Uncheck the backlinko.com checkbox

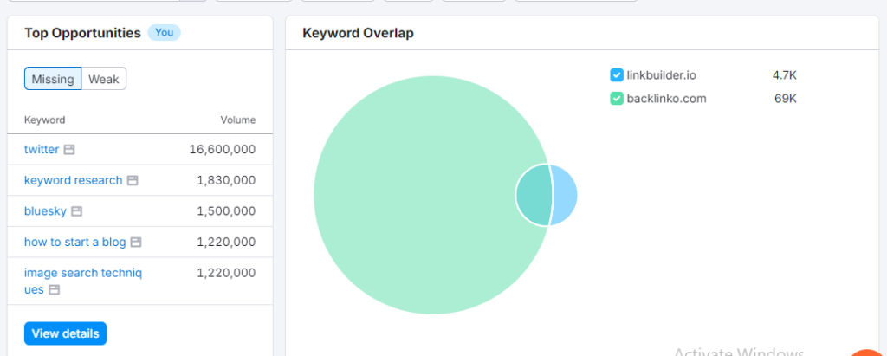(x=617, y=99)
